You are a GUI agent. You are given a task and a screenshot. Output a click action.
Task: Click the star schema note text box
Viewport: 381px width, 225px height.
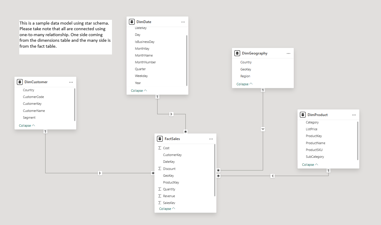tap(65, 37)
